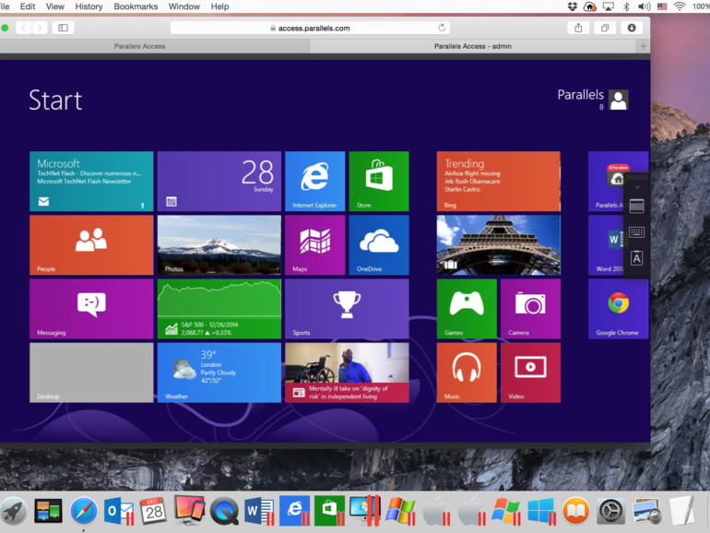Image resolution: width=710 pixels, height=533 pixels.
Task: Open System Preferences from the Dock
Action: pos(610,512)
